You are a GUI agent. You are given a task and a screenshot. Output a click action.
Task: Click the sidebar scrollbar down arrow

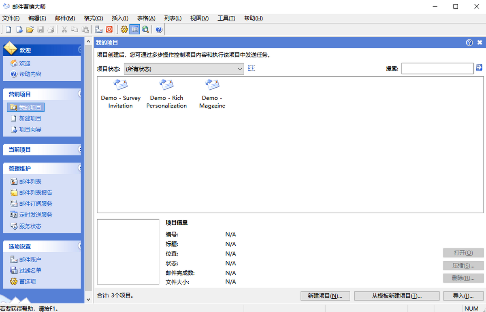89,299
